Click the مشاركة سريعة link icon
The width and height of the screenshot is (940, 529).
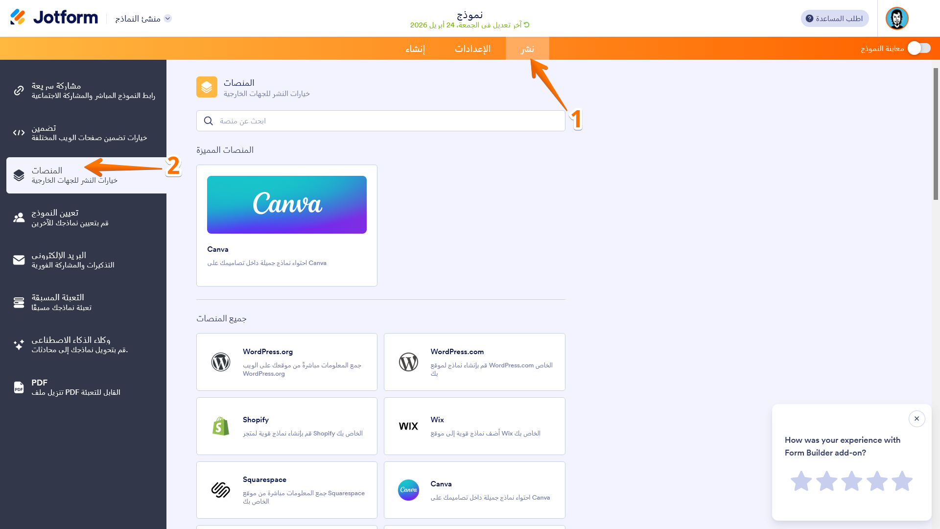(19, 91)
